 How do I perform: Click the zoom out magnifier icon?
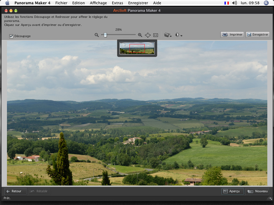97,35
